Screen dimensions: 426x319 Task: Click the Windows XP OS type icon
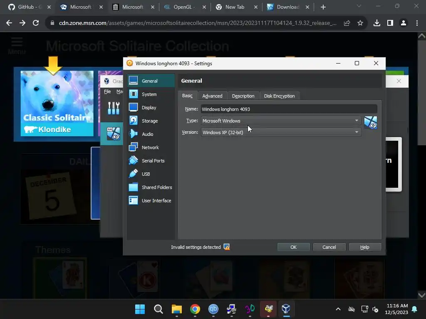click(x=371, y=123)
